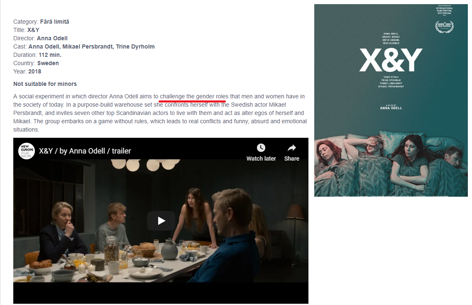The height and width of the screenshot is (305, 472).
Task: Open the New Europe Film Sales channel logo
Action: pos(27,151)
